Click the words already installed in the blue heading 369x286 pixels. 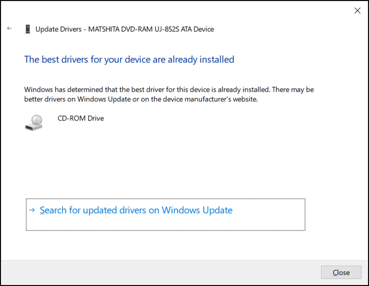point(201,60)
